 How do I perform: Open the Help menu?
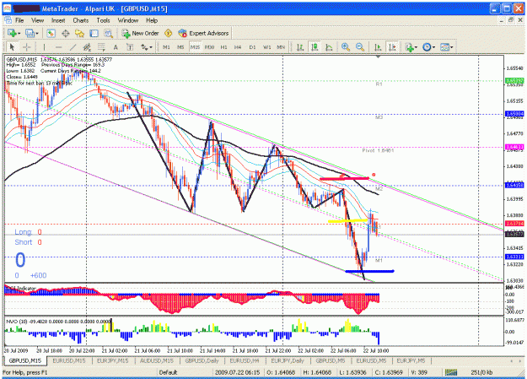(152, 20)
